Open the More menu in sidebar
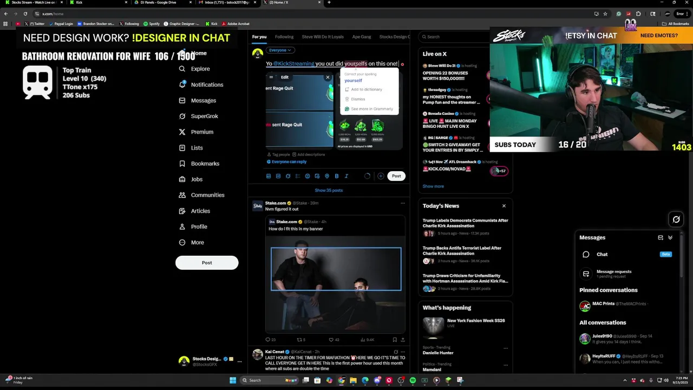This screenshot has height=390, width=693. (x=192, y=242)
